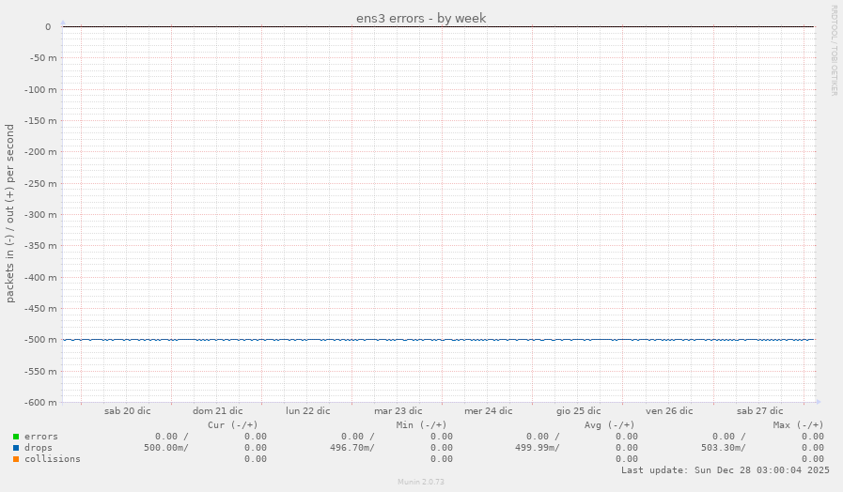843x492 pixels.
Task: Click the '-50 m' y-axis label
Action: 43,58
